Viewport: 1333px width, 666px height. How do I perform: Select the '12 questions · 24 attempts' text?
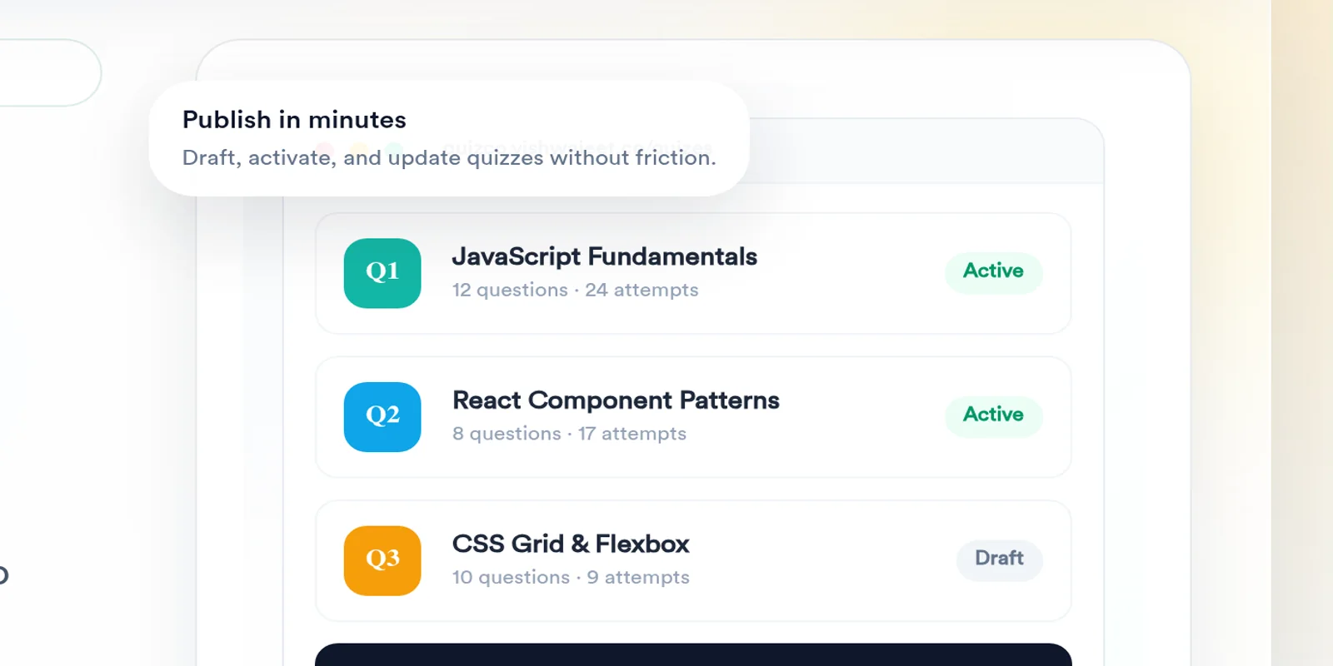click(x=575, y=290)
